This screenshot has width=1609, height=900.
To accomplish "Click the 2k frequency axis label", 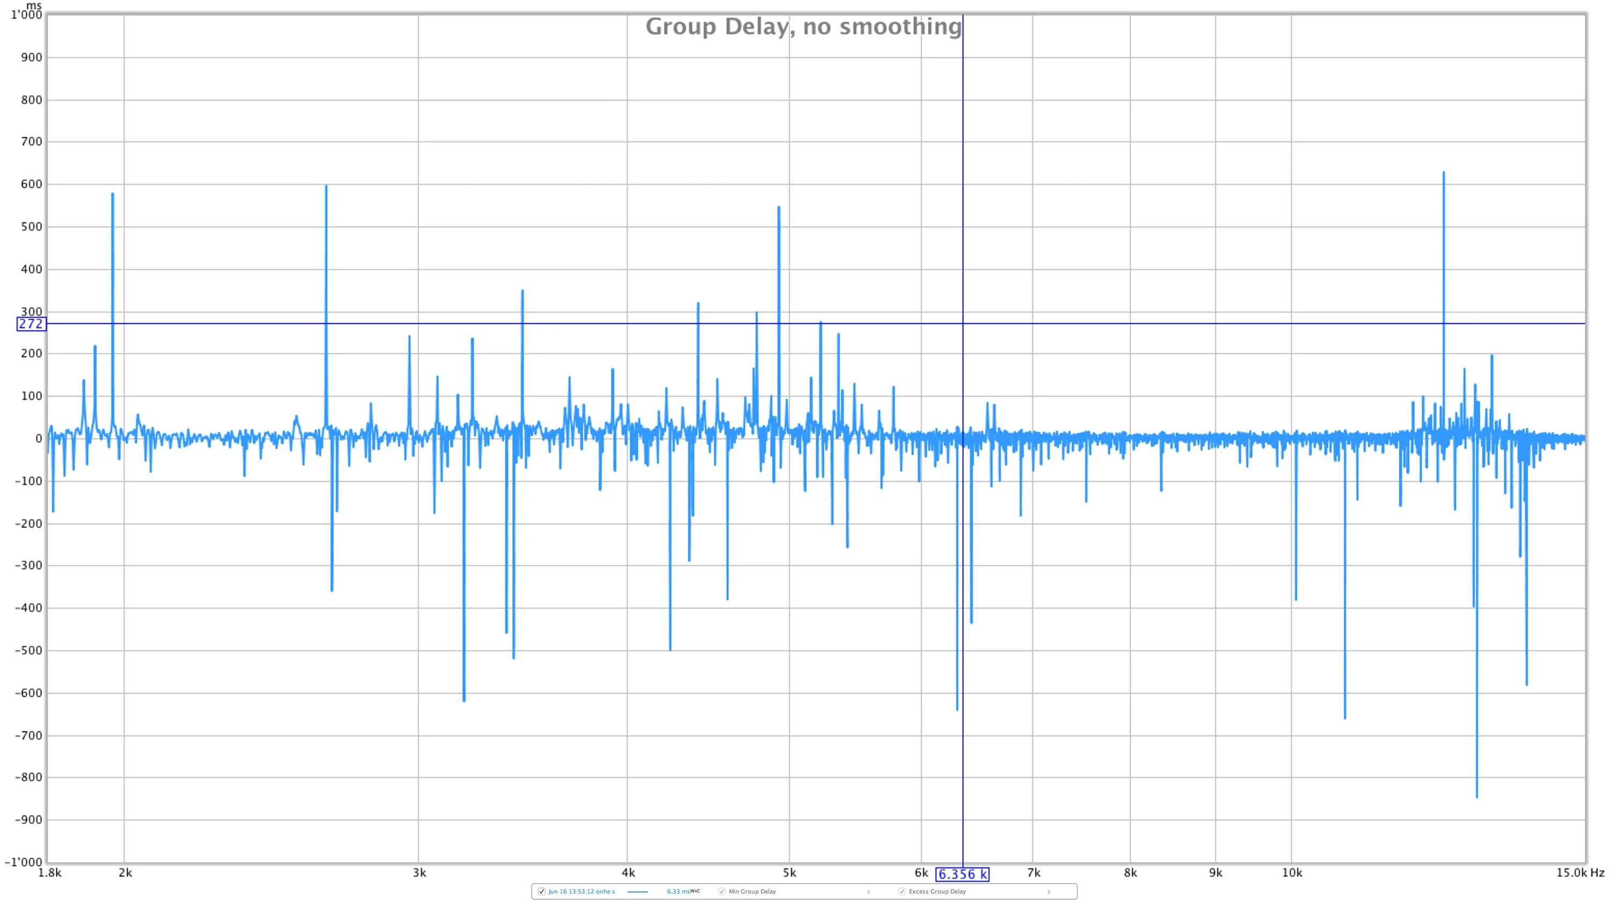I will coord(125,873).
